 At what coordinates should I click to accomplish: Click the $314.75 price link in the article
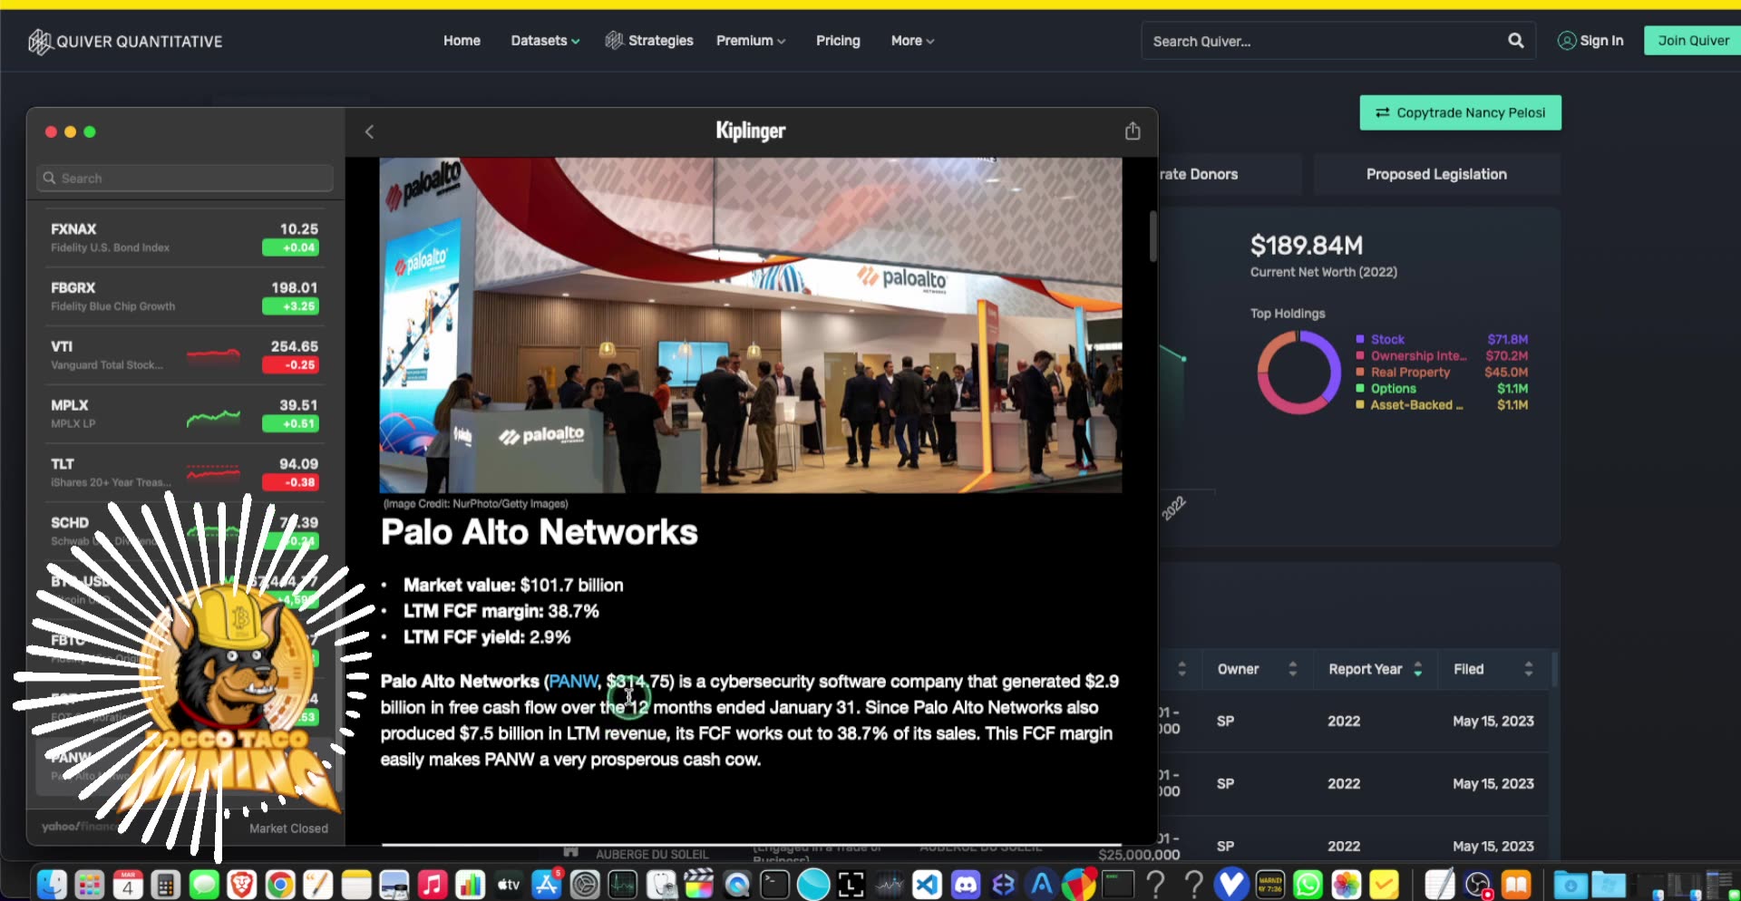pyautogui.click(x=637, y=682)
